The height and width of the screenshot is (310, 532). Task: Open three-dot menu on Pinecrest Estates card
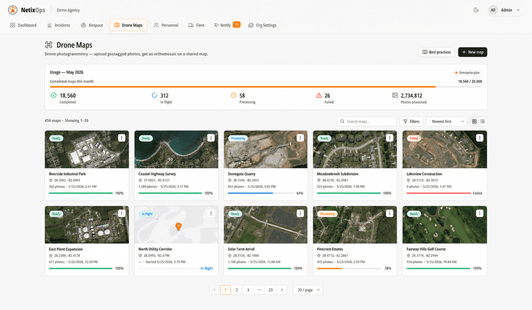(390, 213)
